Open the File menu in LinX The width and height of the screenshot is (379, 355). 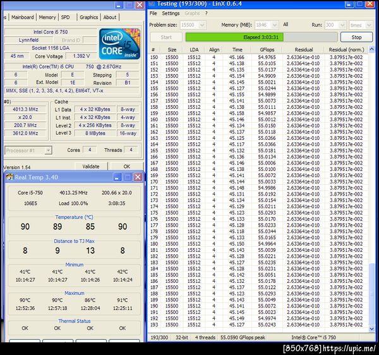tap(153, 13)
